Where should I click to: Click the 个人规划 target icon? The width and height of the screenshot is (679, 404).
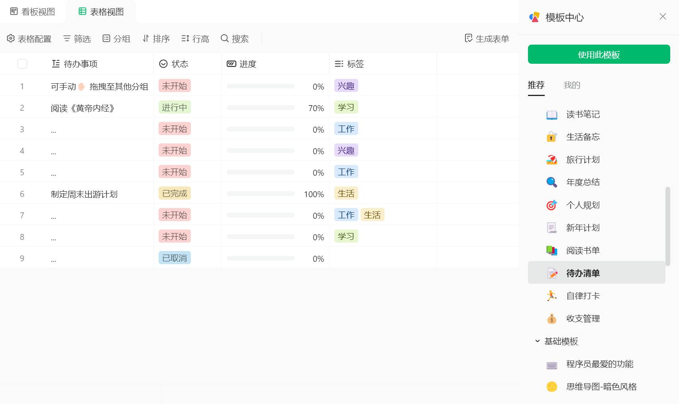552,205
